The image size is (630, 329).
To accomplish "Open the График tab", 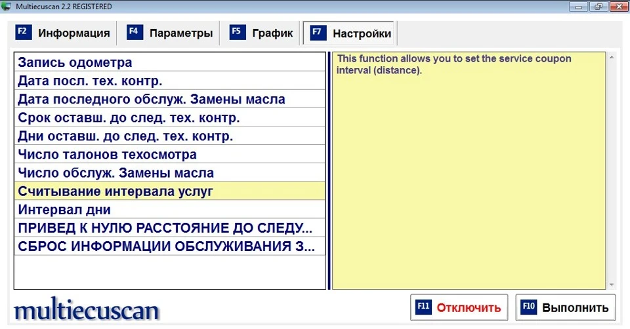I will pos(261,33).
